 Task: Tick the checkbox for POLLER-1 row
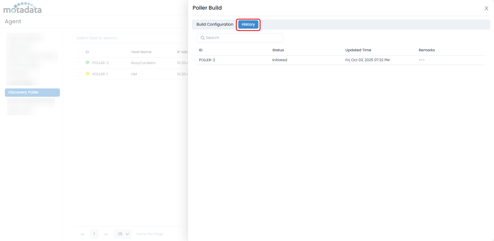pos(77,74)
